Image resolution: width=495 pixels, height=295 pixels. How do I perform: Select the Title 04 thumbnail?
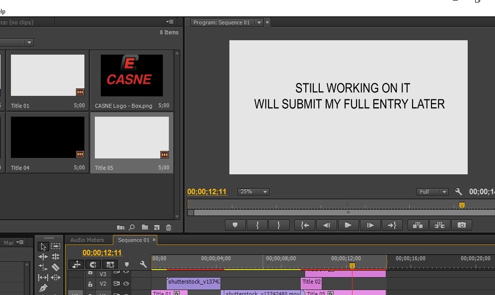48,138
